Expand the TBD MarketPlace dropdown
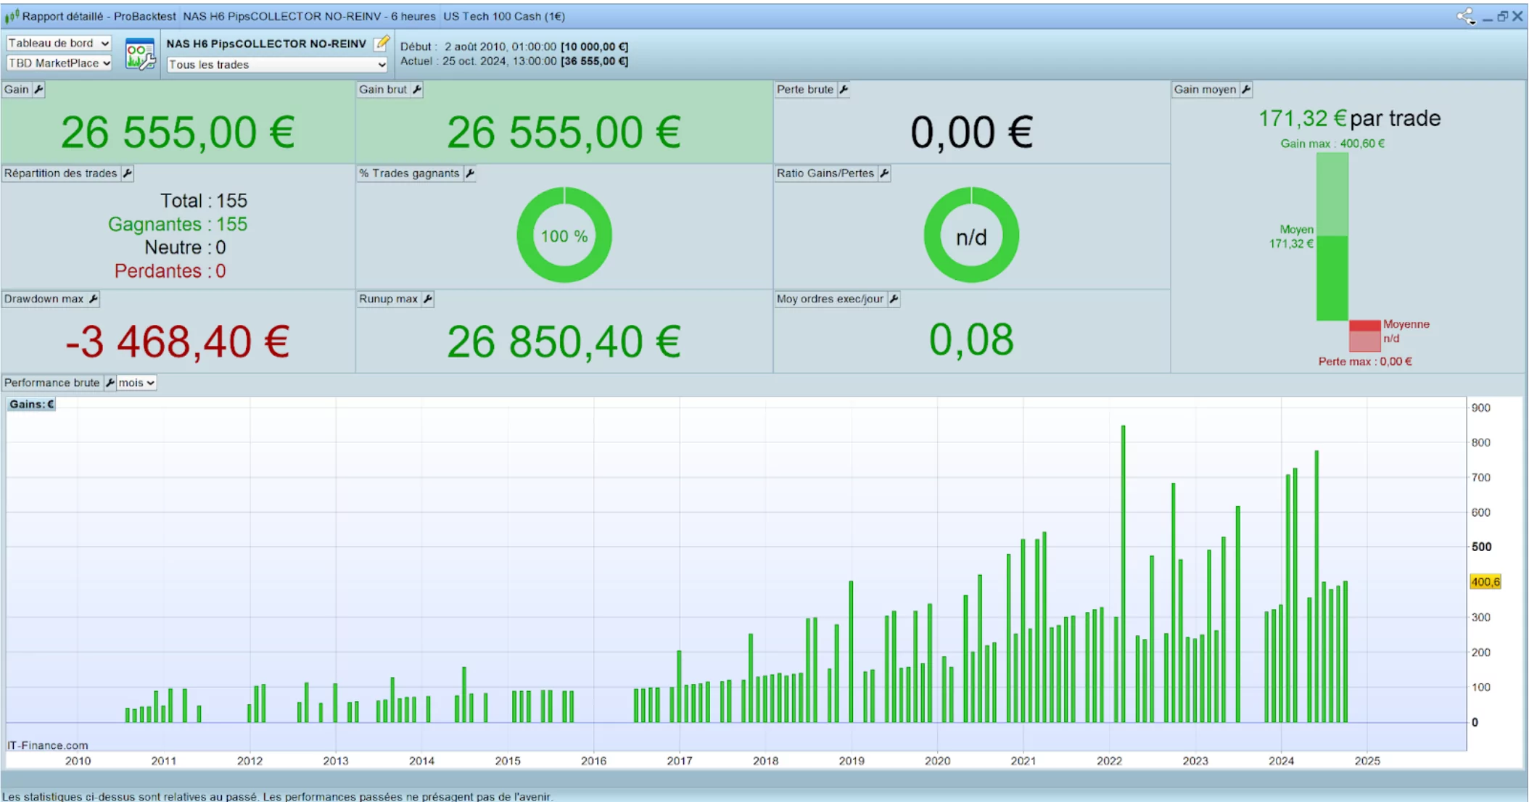Viewport: 1529px width, 802px height. [x=58, y=63]
